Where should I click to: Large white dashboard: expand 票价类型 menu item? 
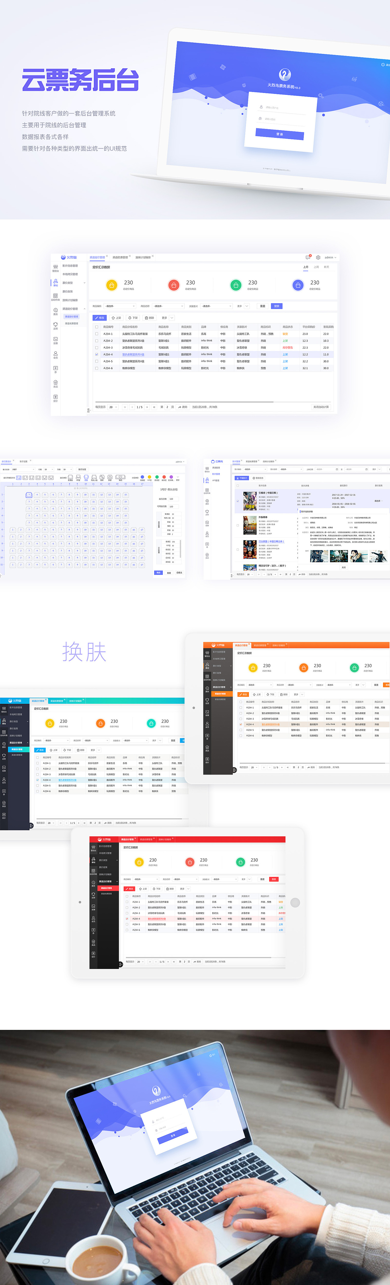point(73,283)
